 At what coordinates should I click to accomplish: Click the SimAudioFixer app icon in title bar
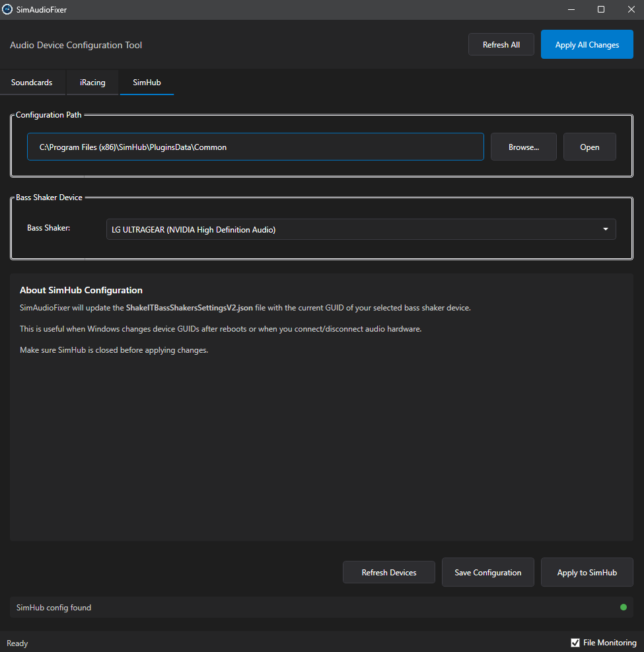[x=8, y=9]
